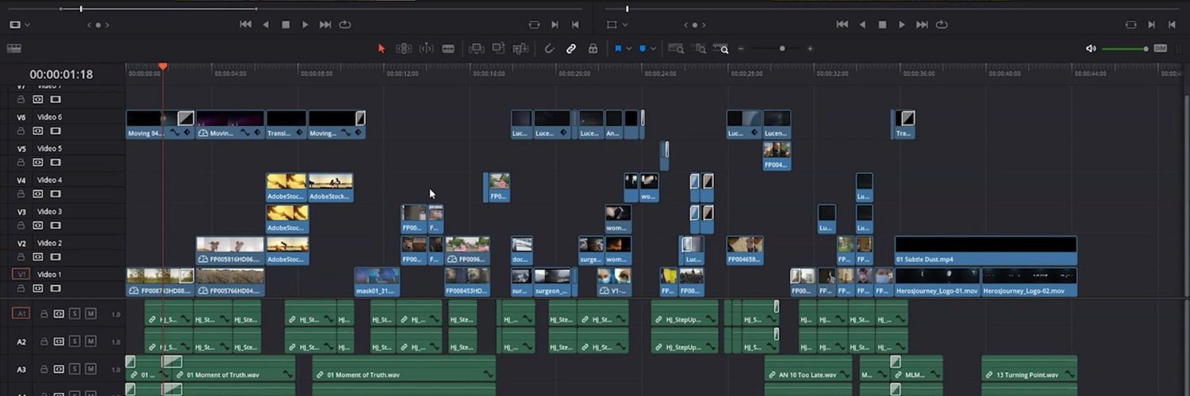1190x396 pixels.
Task: Click the Zoom Full Extent icon
Action: pos(676,48)
